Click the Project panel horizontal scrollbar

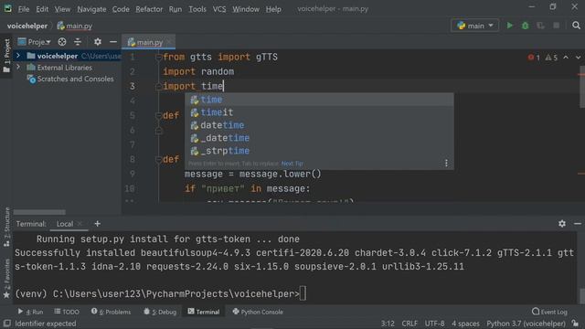39,212
